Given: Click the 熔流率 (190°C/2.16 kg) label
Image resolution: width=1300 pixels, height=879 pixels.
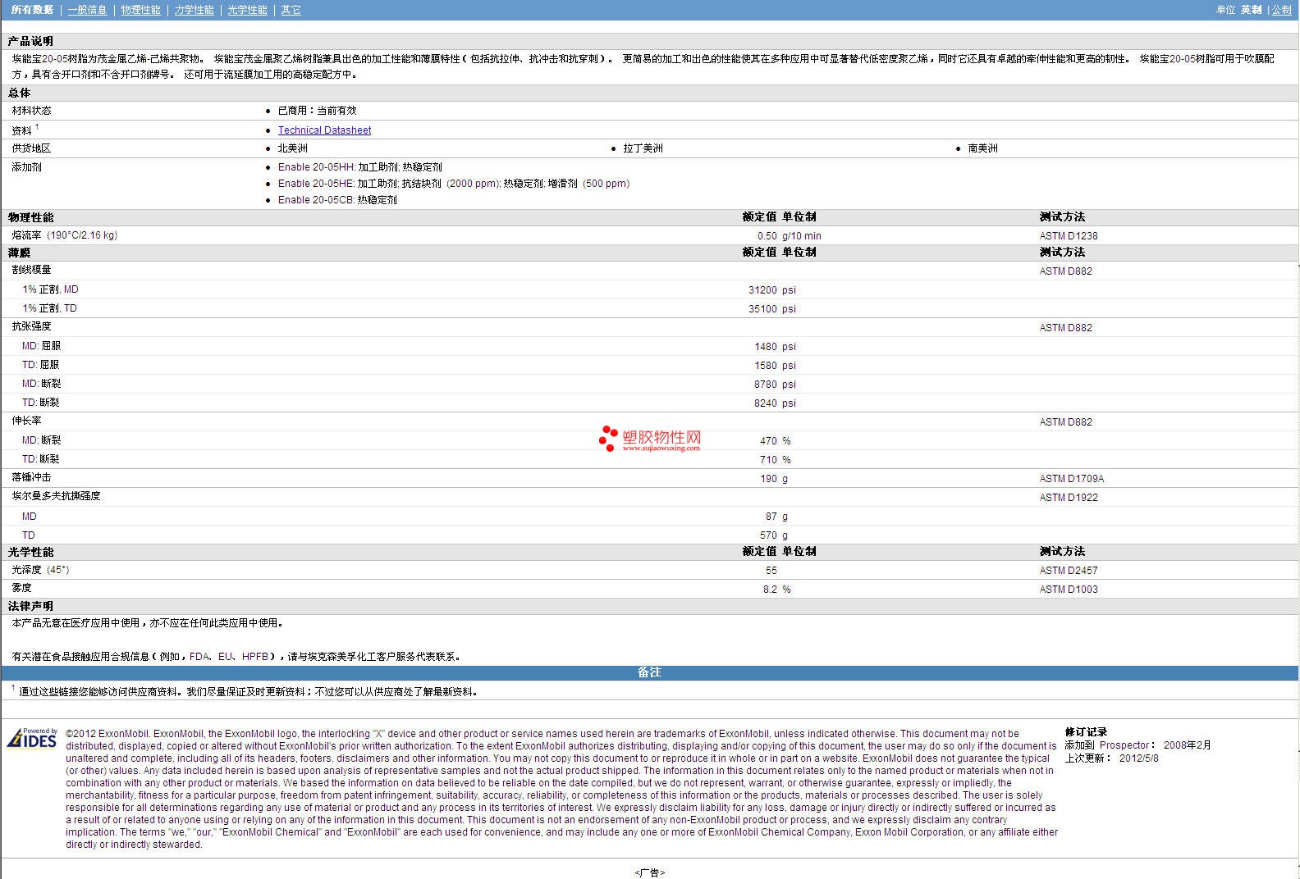Looking at the screenshot, I should (x=65, y=235).
